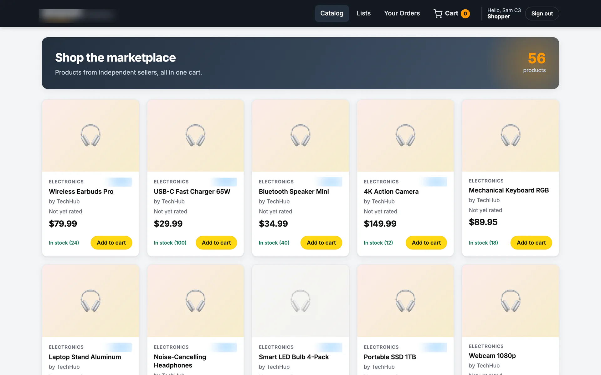Open Smart LED Bulb 4-Pack title link
Screen dimensions: 601x375
point(294,357)
